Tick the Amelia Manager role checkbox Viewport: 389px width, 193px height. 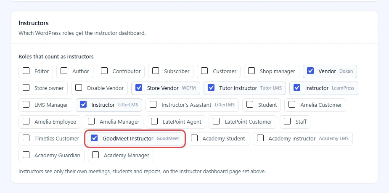pyautogui.click(x=91, y=122)
